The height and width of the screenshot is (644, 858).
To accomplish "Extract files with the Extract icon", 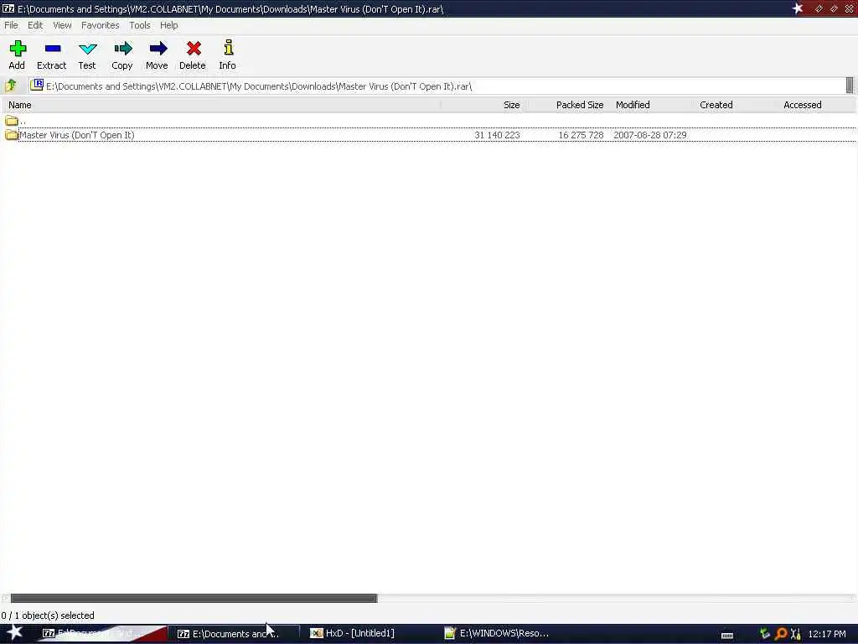I will pos(53,49).
